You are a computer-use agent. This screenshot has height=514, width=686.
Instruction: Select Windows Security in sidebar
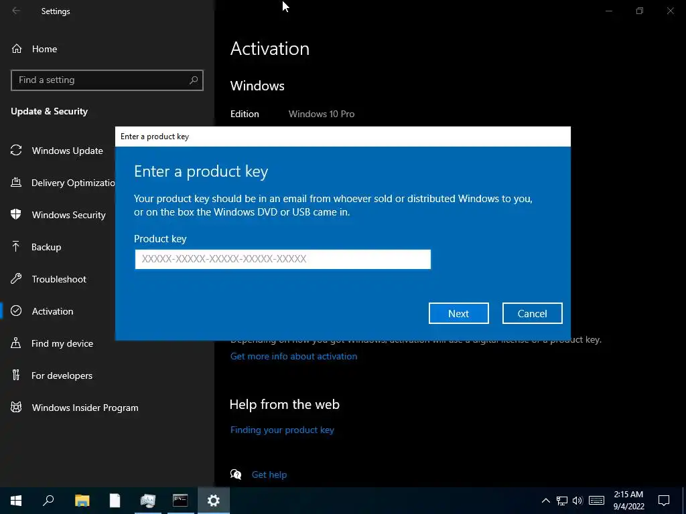[x=69, y=215]
